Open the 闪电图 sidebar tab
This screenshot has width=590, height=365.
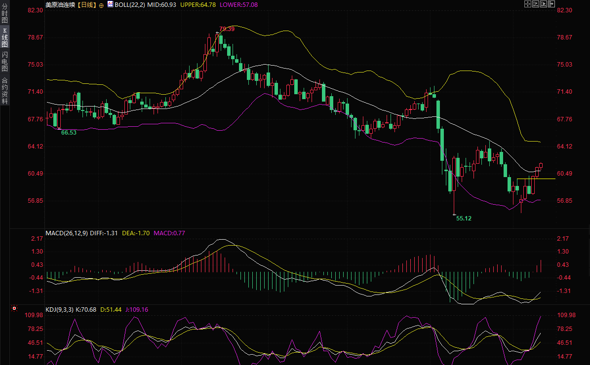click(4, 62)
